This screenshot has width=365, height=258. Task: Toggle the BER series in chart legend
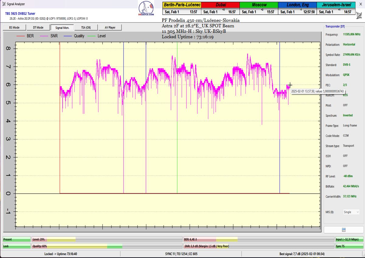click(30, 36)
